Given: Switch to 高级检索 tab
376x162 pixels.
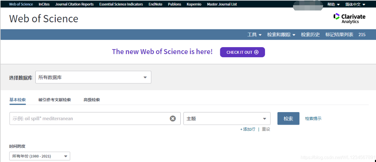Looking at the screenshot, I should pos(92,100).
